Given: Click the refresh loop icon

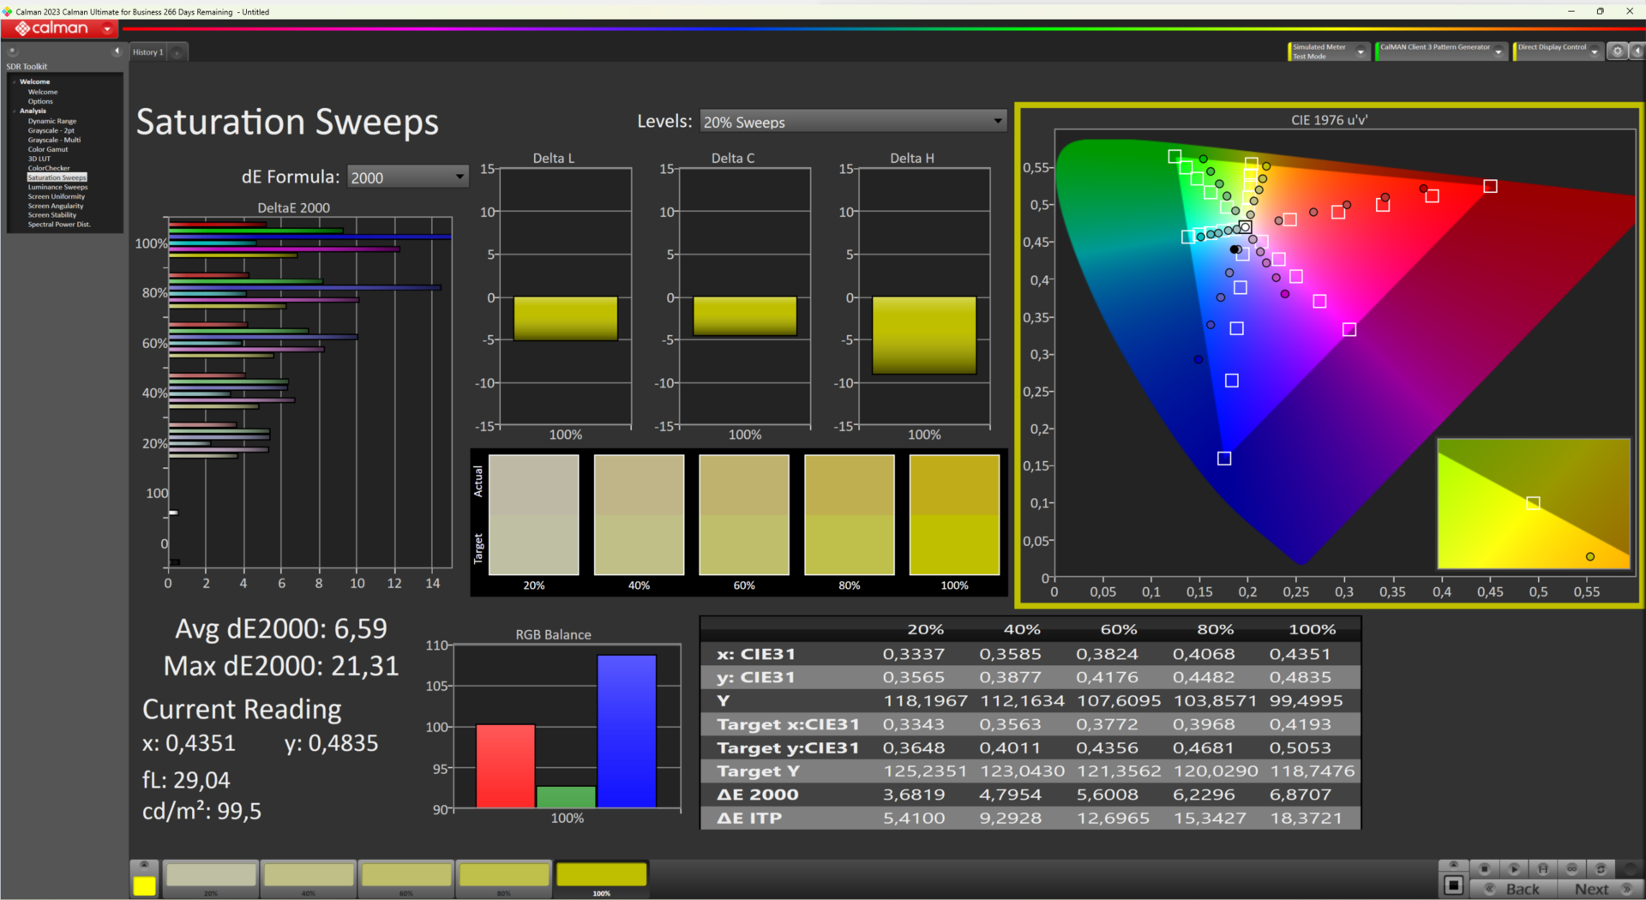Looking at the screenshot, I should (x=1601, y=869).
